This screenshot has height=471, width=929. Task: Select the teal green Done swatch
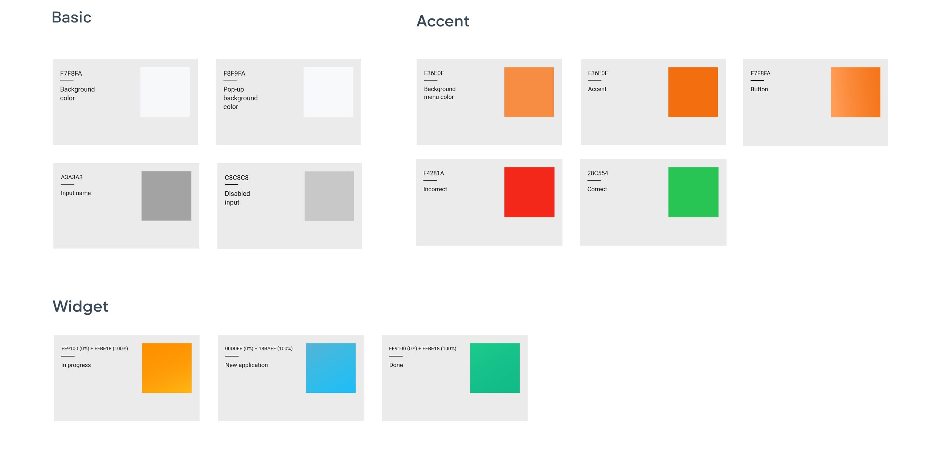click(x=495, y=368)
